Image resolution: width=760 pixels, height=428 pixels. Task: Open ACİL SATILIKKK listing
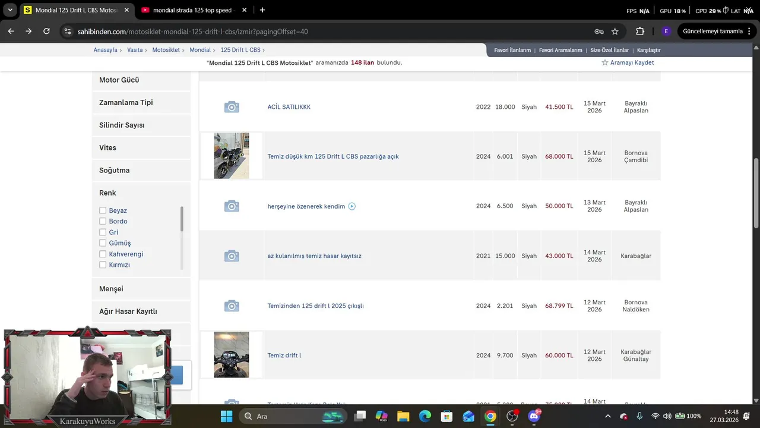click(x=289, y=107)
